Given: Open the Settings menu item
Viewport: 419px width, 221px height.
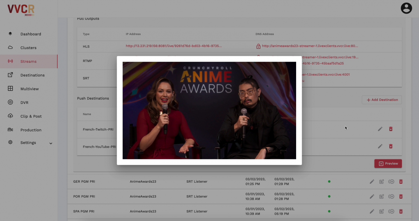Looking at the screenshot, I should [x=28, y=143].
